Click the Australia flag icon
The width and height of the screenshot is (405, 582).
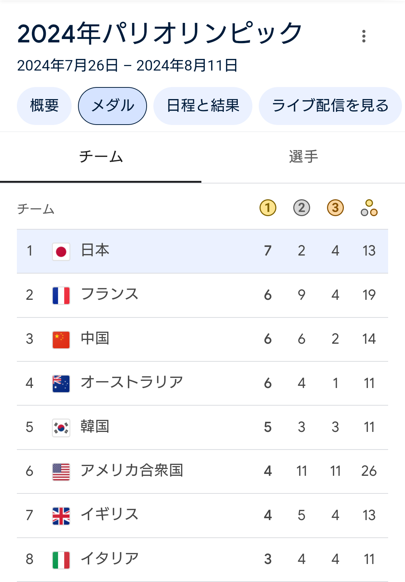click(x=61, y=383)
